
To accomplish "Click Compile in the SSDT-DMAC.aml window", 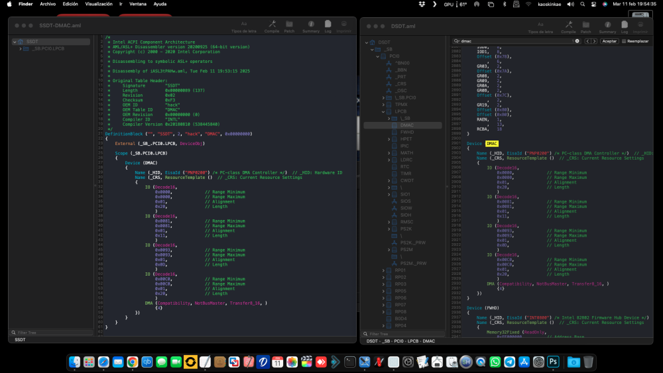I will click(x=272, y=27).
